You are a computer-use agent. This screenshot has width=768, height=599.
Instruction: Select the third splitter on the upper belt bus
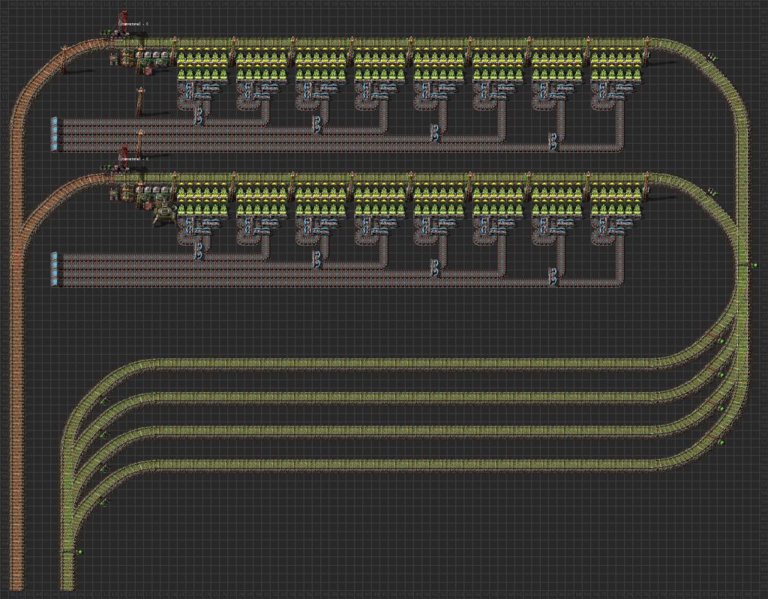[435, 133]
